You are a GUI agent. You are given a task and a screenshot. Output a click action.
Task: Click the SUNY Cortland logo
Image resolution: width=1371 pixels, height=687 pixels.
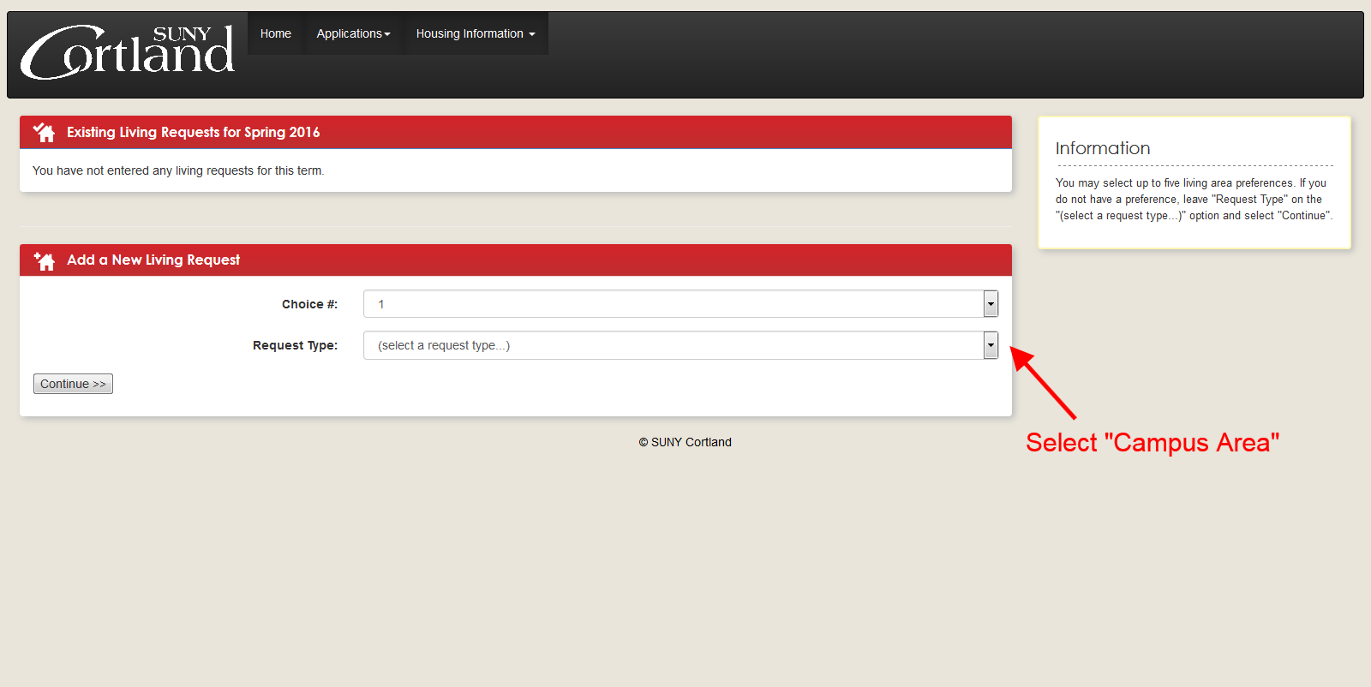point(127,52)
